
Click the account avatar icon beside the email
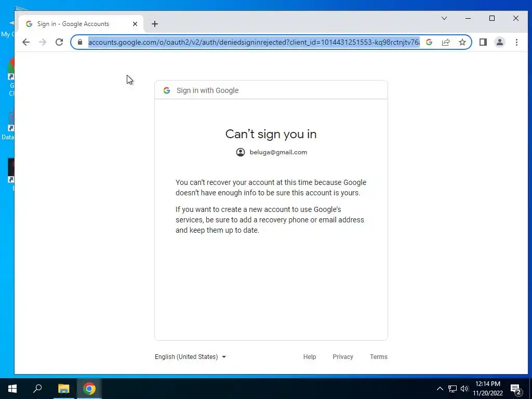point(241,152)
